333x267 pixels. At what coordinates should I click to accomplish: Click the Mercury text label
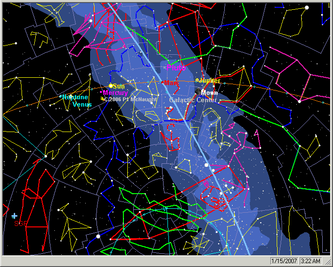coord(116,93)
